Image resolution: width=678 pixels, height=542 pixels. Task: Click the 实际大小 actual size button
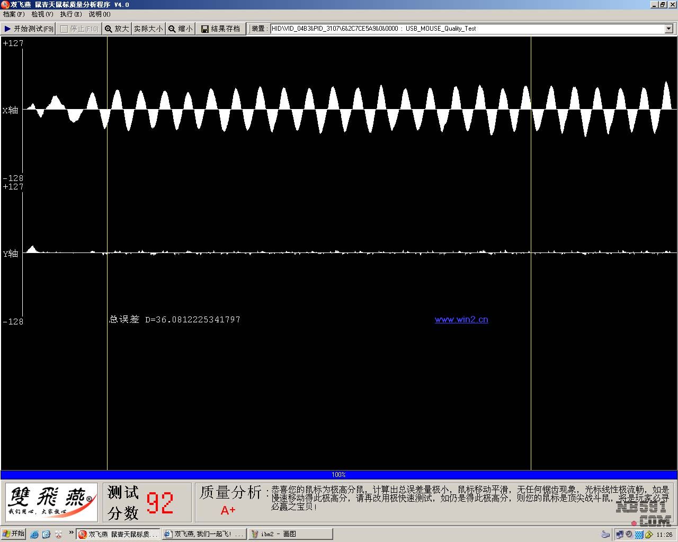[x=148, y=29]
